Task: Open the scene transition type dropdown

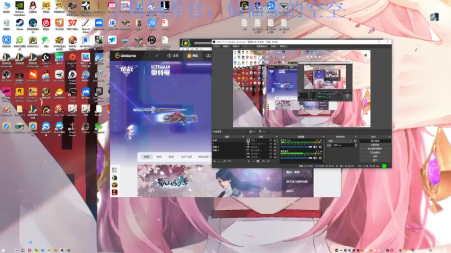Action: (341, 141)
